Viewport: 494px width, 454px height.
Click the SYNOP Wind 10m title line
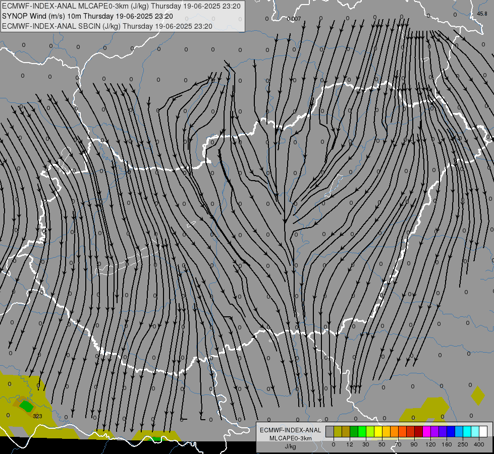coord(87,16)
